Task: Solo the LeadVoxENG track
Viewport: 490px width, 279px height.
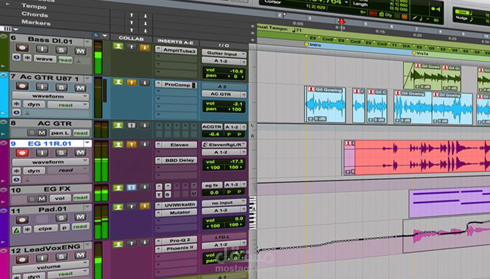Action: point(61,257)
